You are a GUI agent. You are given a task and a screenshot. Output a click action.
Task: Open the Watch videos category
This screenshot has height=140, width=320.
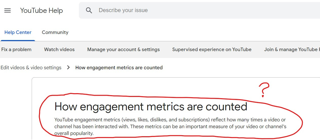pos(59,50)
